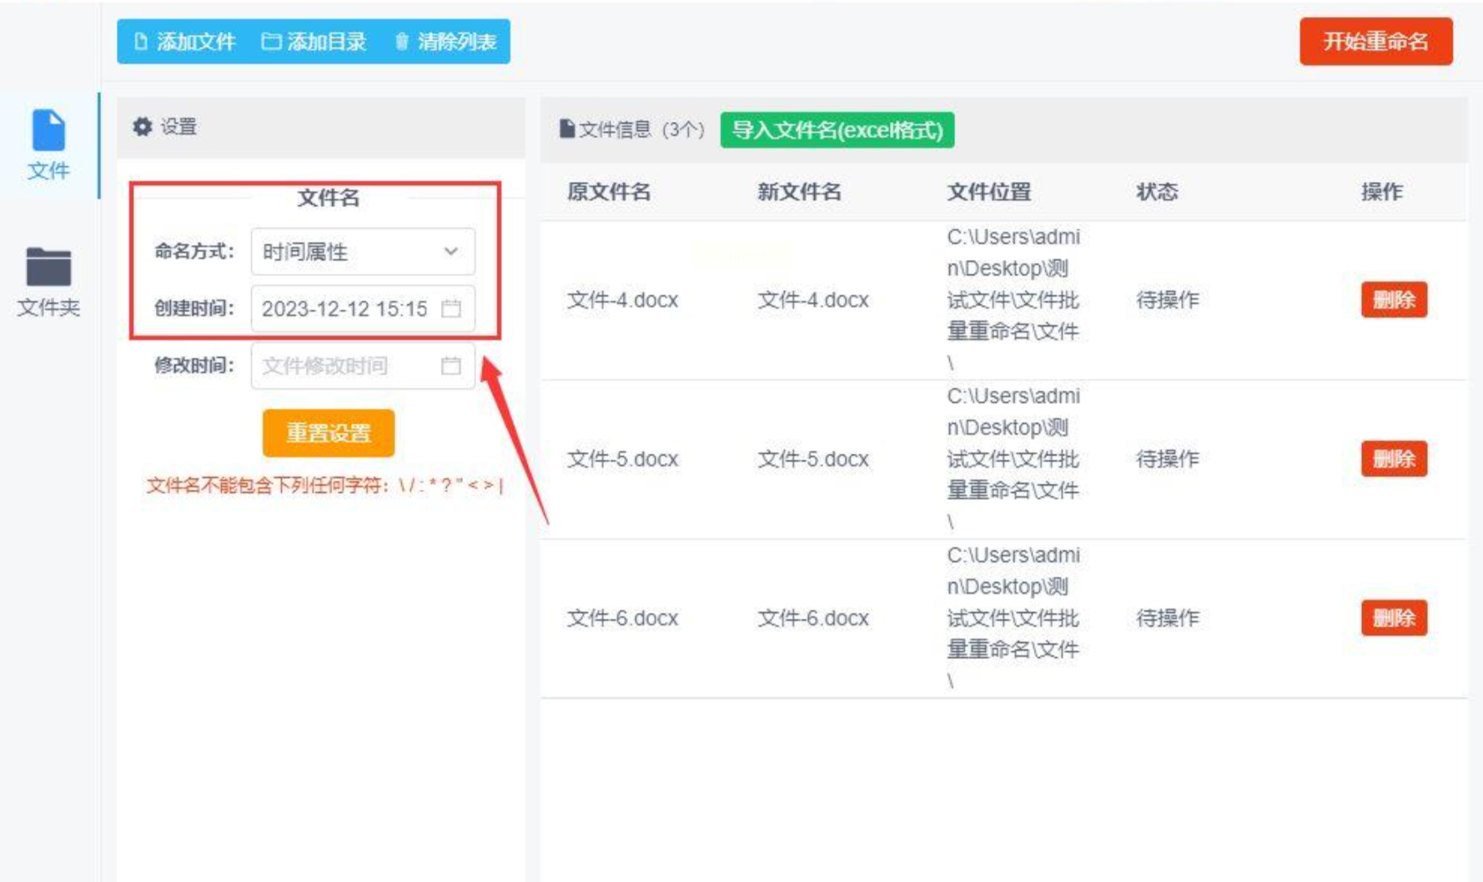The height and width of the screenshot is (882, 1483).
Task: Open the 命名方式 dropdown
Action: click(x=362, y=252)
